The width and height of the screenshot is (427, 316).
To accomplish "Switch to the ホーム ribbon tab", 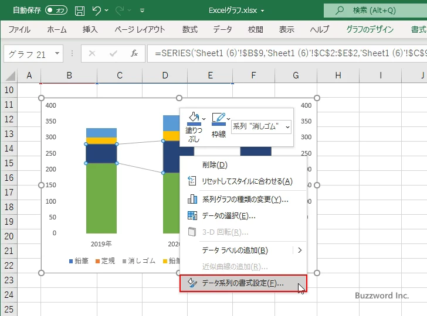I will tap(57, 29).
